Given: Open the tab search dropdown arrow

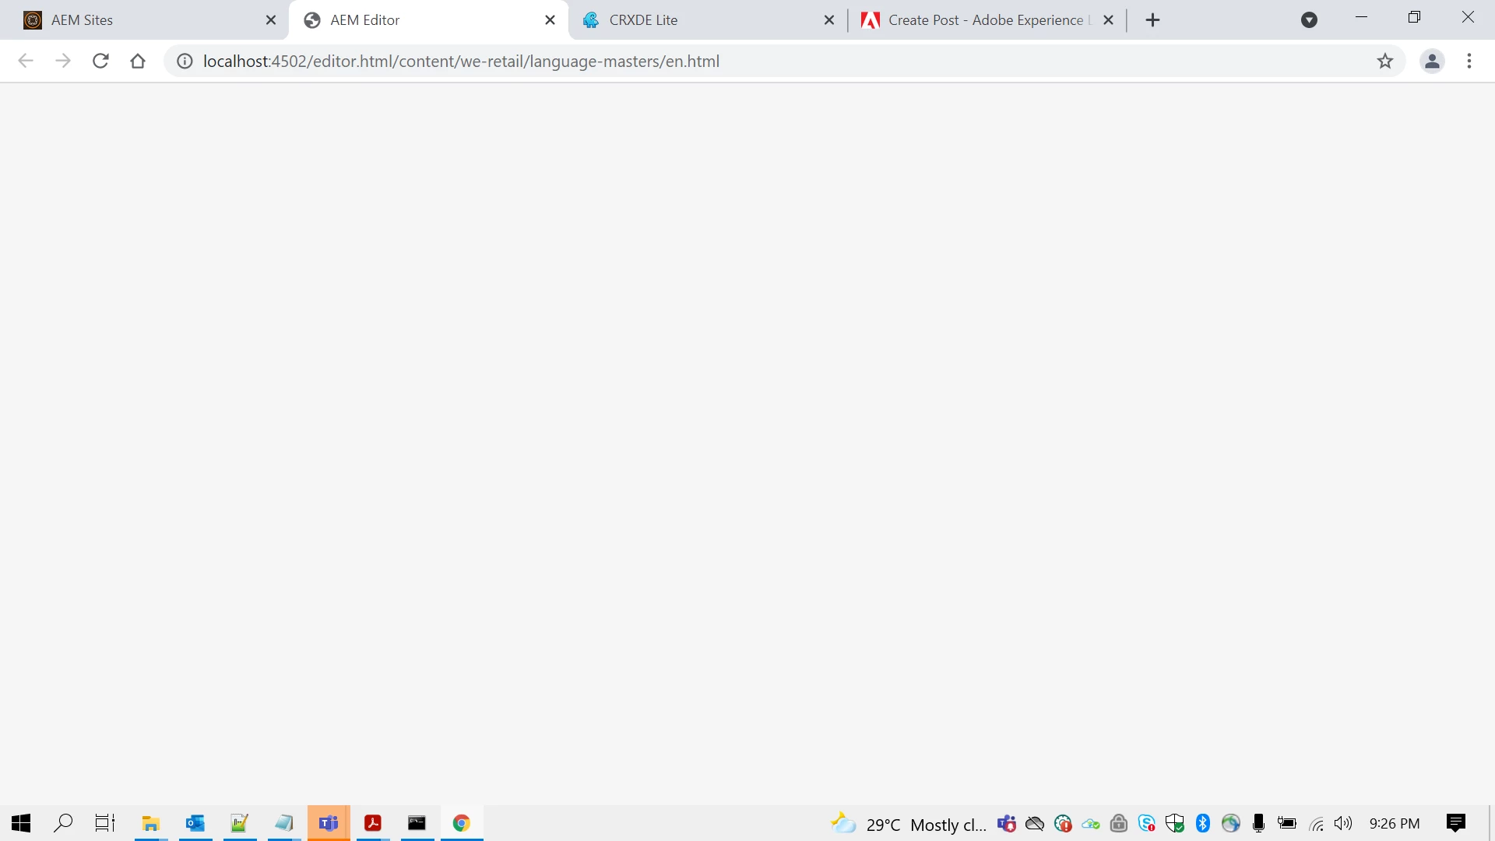Looking at the screenshot, I should (1309, 20).
